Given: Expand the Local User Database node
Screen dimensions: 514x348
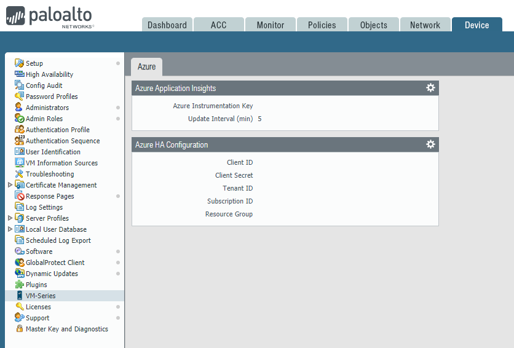Looking at the screenshot, I should click(10, 229).
